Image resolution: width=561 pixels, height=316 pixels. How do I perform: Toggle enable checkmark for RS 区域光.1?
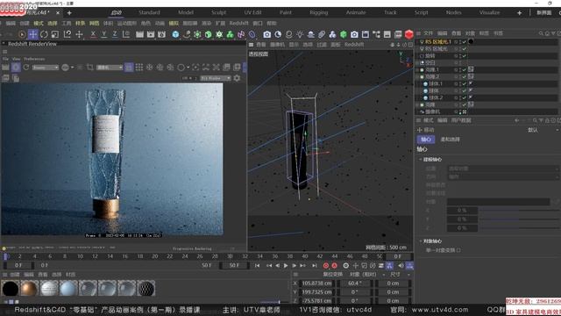pos(465,42)
